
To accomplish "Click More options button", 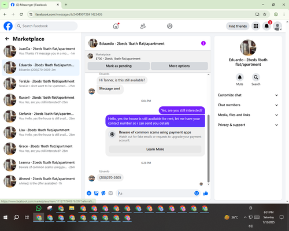I will coord(179,66).
